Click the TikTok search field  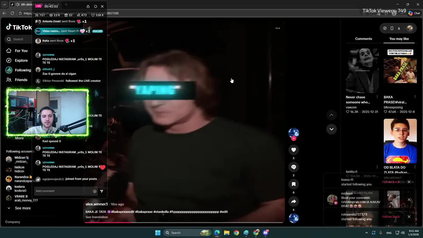tap(19, 39)
